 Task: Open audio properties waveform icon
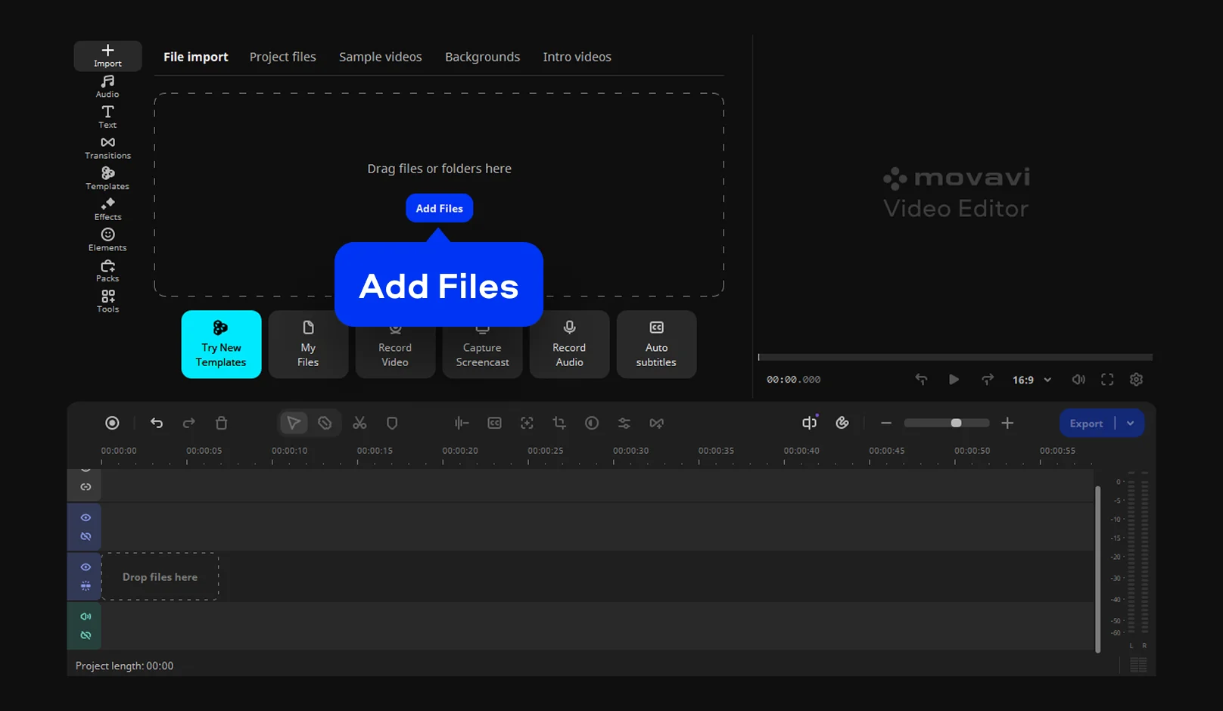462,423
